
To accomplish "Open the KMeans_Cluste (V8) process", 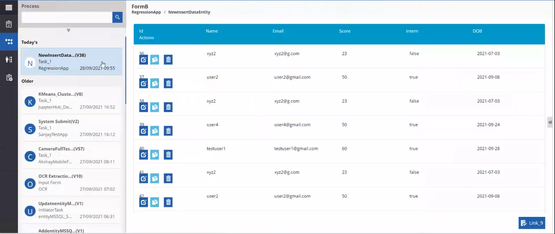I will [71, 101].
